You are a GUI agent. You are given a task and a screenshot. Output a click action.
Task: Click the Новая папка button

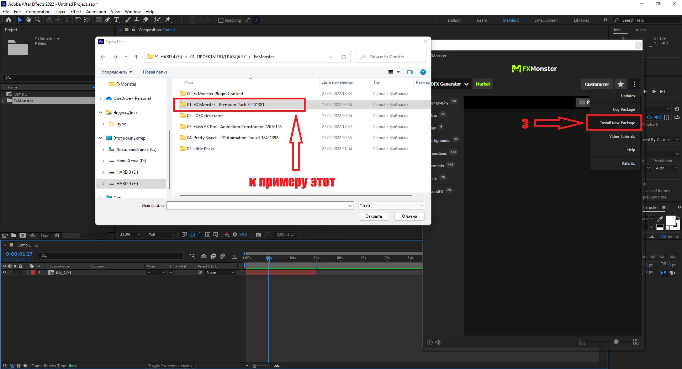click(155, 72)
